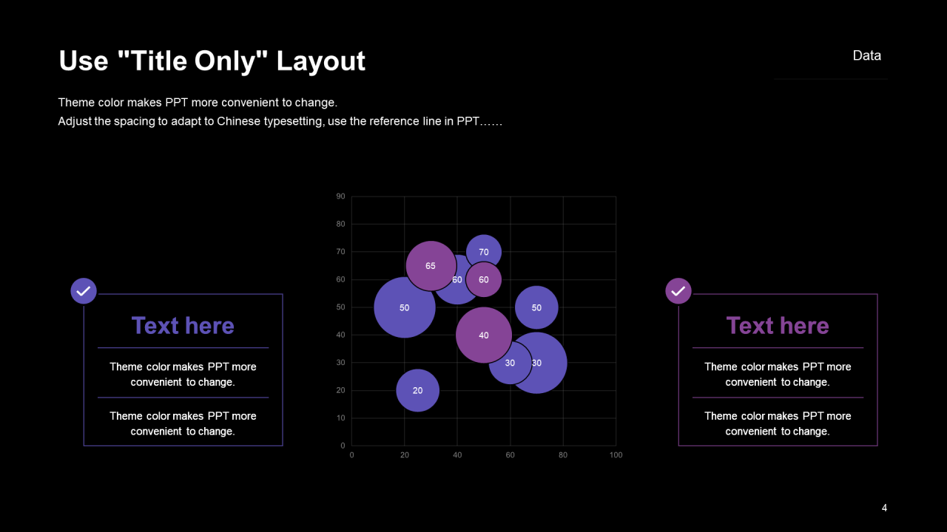Click the y-axis label 90

(341, 197)
